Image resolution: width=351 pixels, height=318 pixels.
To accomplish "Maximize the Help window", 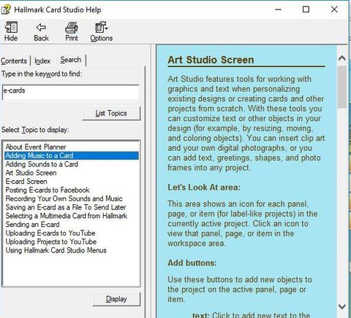I will click(x=306, y=9).
